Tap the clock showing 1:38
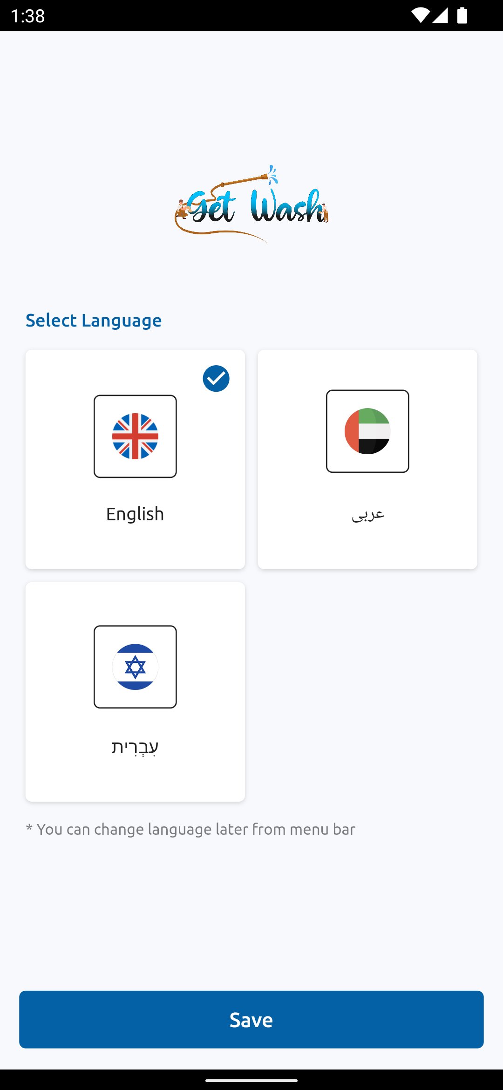503x1090 pixels. [28, 16]
